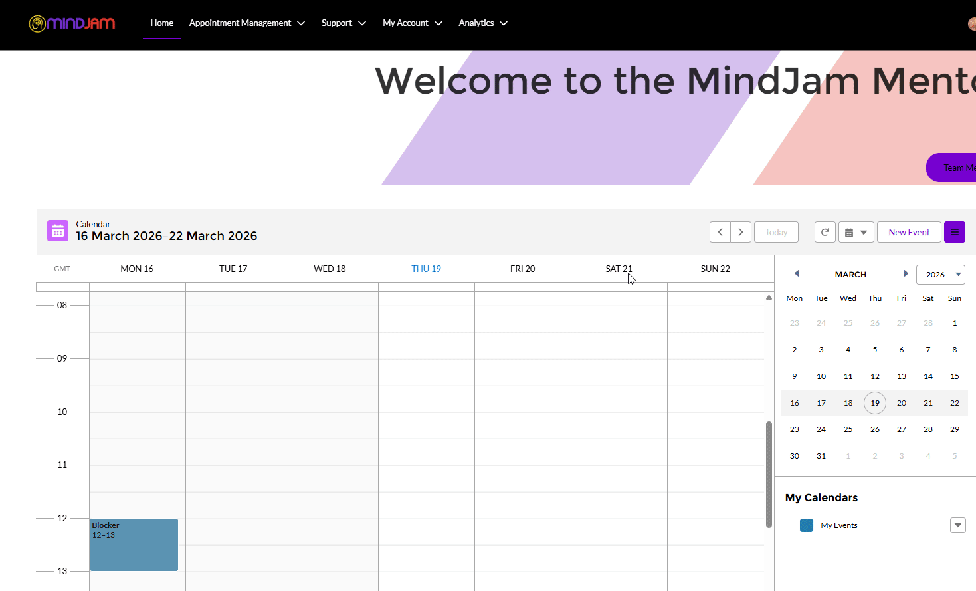Open the 2026 year dropdown
Viewport: 976px width, 591px height.
pyautogui.click(x=940, y=274)
